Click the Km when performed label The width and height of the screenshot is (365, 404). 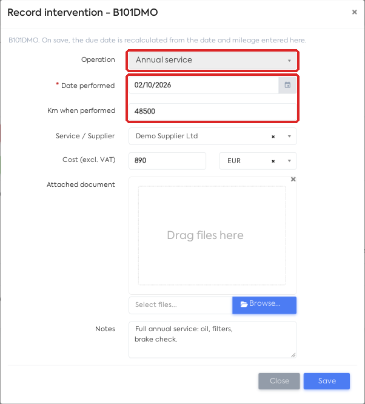81,110
